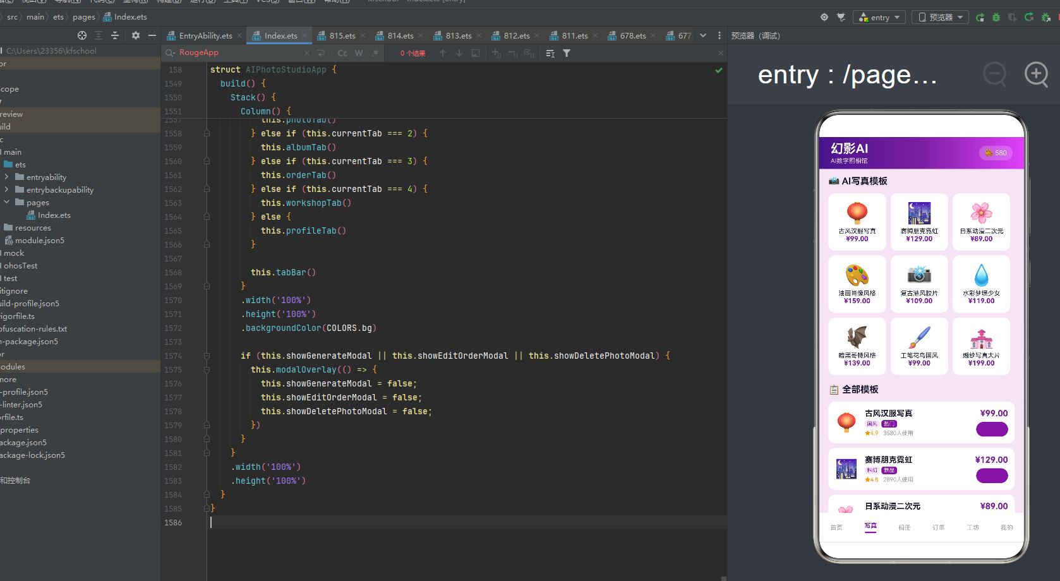Select the 水彩梦境少女 template card

(x=981, y=284)
